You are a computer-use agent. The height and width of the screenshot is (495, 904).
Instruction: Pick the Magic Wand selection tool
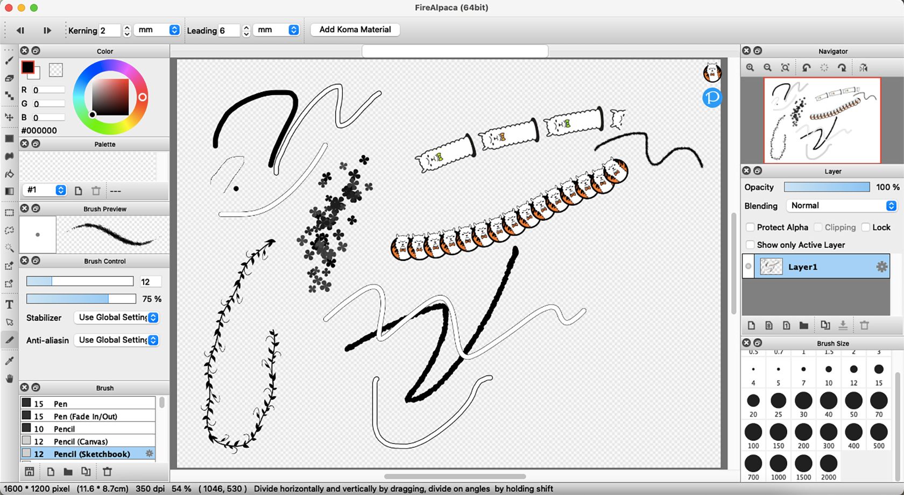[x=9, y=248]
